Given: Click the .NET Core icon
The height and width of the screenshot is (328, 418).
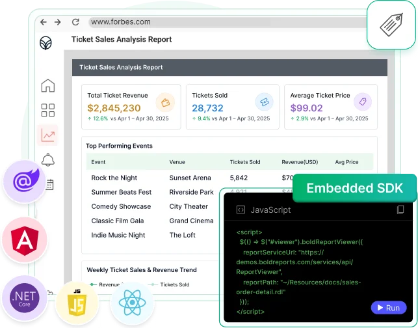Looking at the screenshot, I should click(x=25, y=298).
